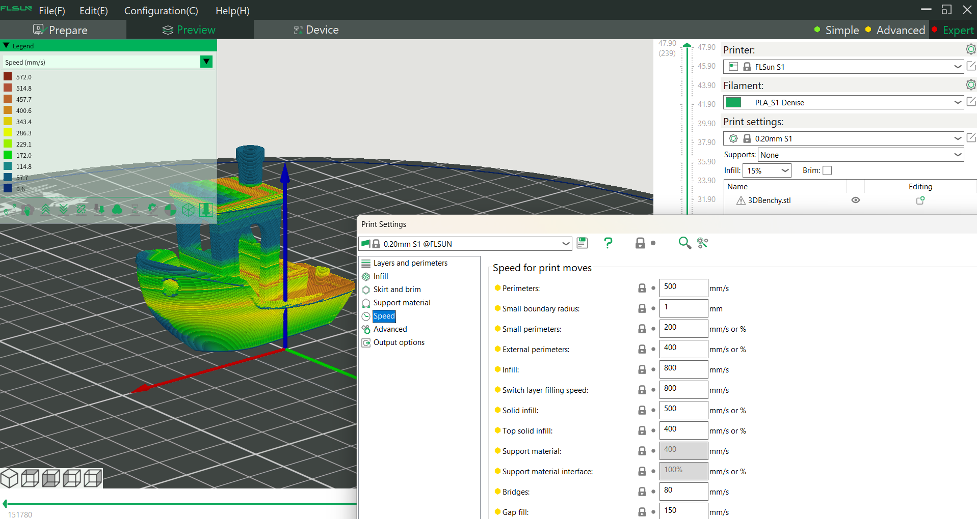
Task: Open compare presets gear-magnifier icon
Action: pyautogui.click(x=703, y=243)
